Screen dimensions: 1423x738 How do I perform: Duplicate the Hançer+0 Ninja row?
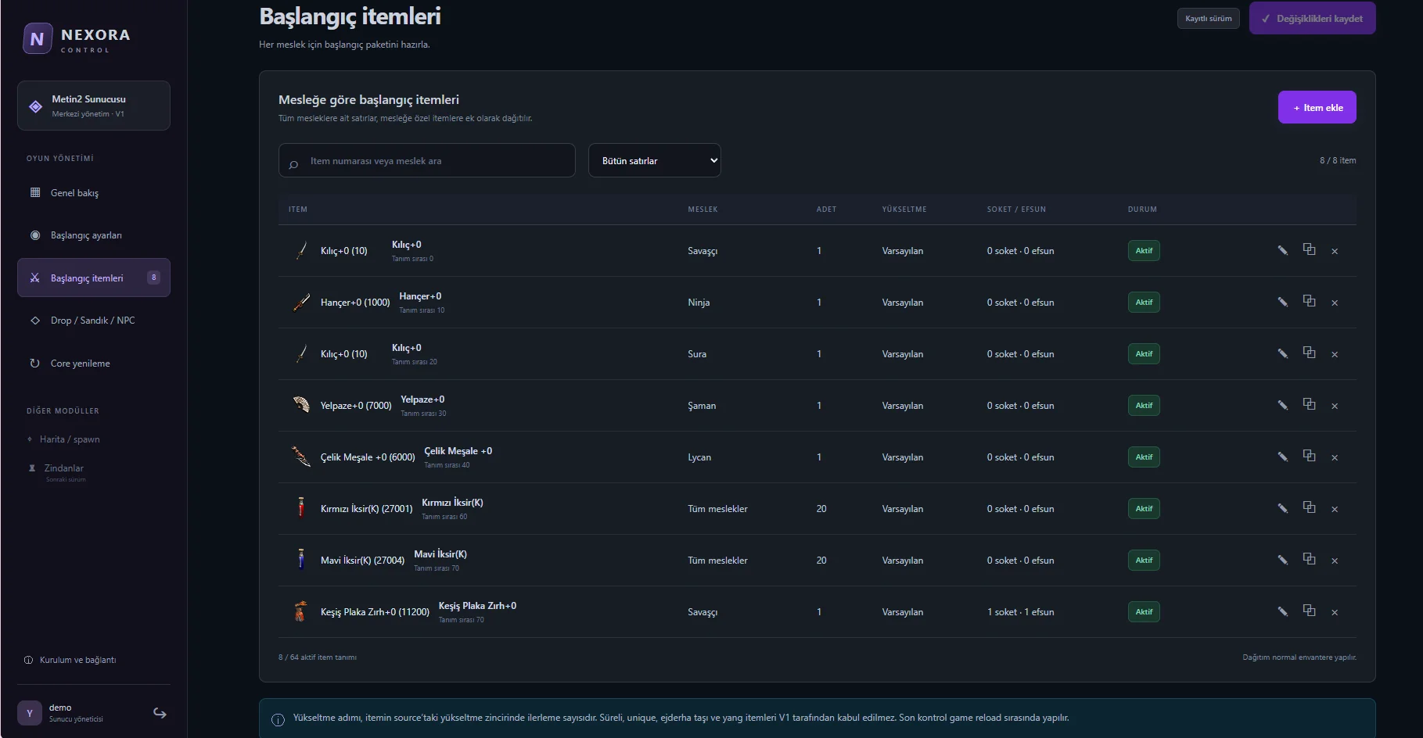point(1309,301)
